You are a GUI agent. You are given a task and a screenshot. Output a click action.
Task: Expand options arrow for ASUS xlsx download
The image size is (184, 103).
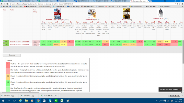(x=59, y=96)
